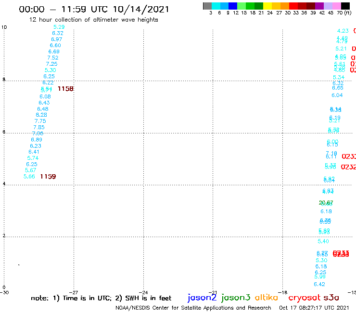Click the light green swatch in the legend
Screen dimensions: 356x312
click(242, 6)
